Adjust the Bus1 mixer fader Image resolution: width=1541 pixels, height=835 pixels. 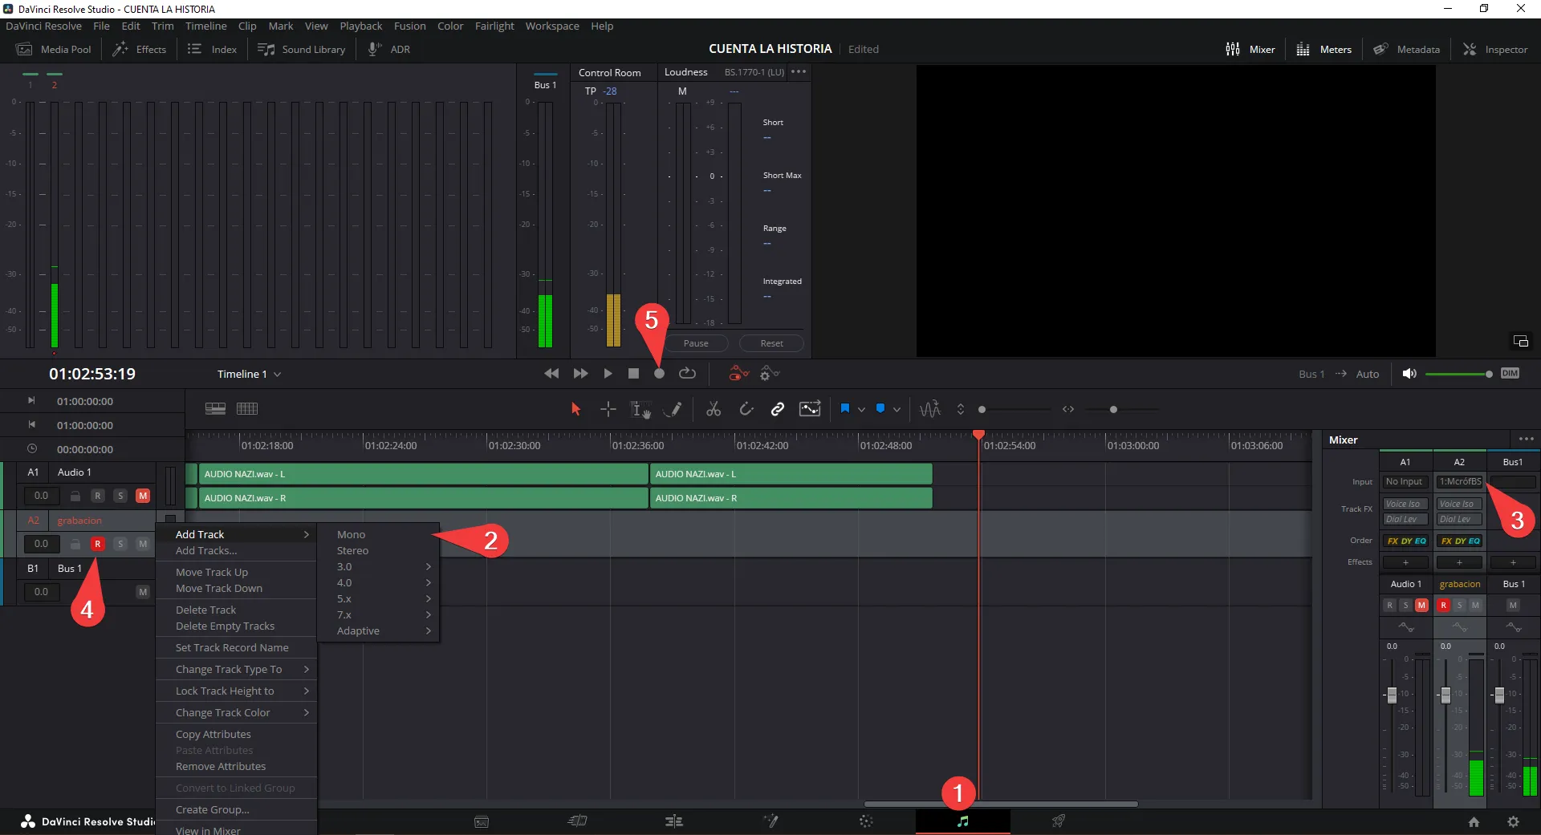(x=1498, y=695)
